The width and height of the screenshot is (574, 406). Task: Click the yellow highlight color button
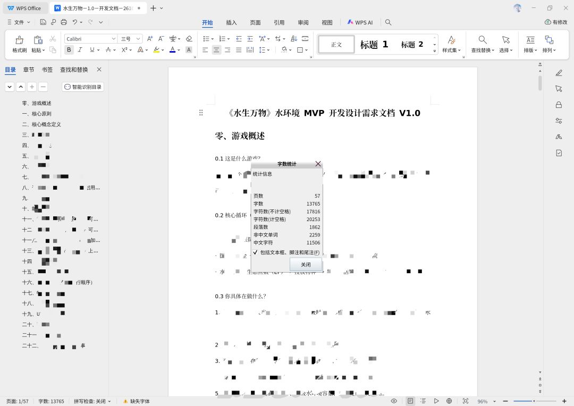156,50
